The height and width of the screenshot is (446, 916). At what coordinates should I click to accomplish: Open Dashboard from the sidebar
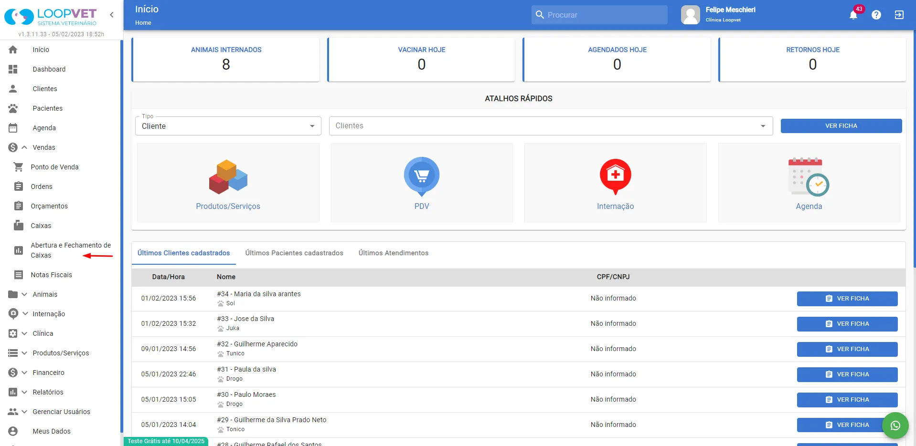pos(60,69)
